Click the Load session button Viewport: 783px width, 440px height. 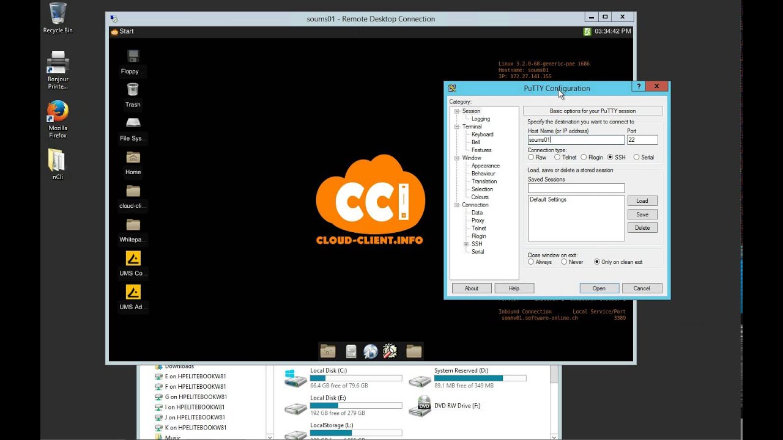point(642,200)
